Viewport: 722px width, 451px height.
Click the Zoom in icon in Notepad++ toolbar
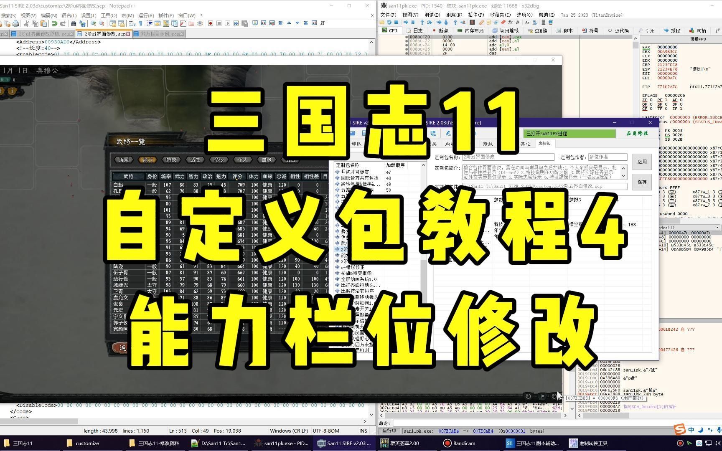click(93, 23)
